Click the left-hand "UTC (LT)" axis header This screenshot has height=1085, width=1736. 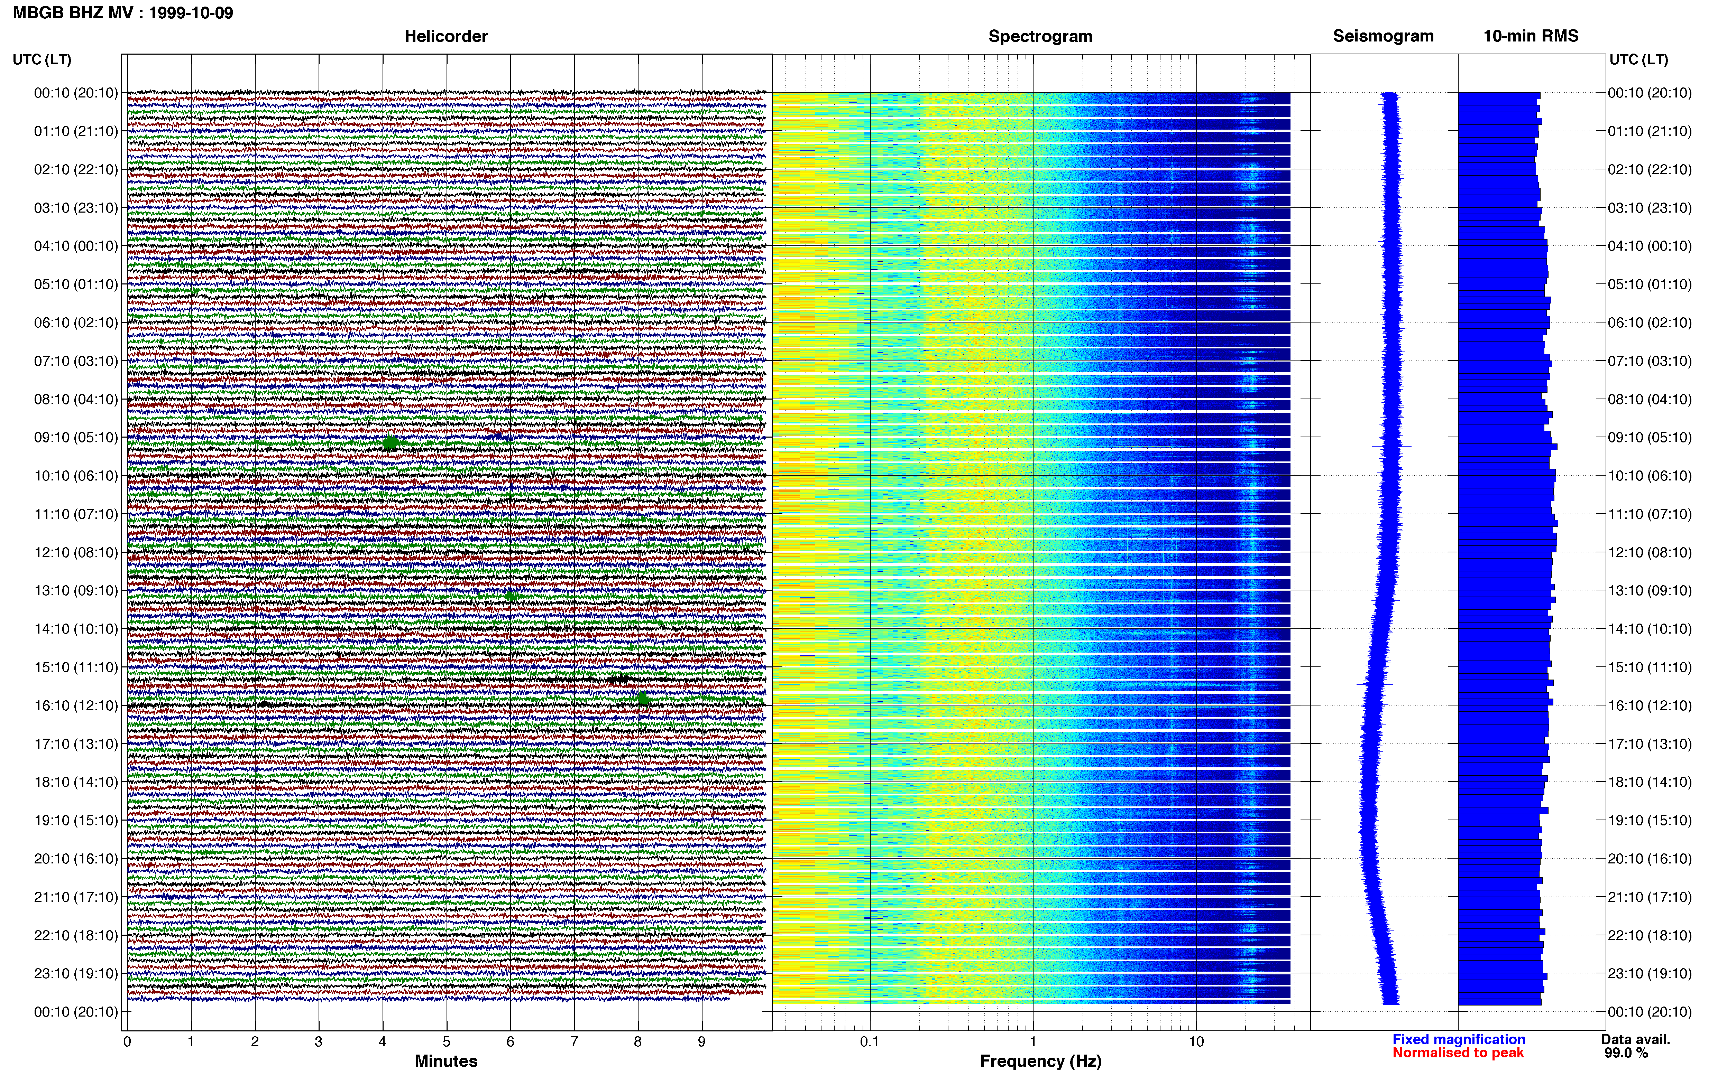coord(42,59)
